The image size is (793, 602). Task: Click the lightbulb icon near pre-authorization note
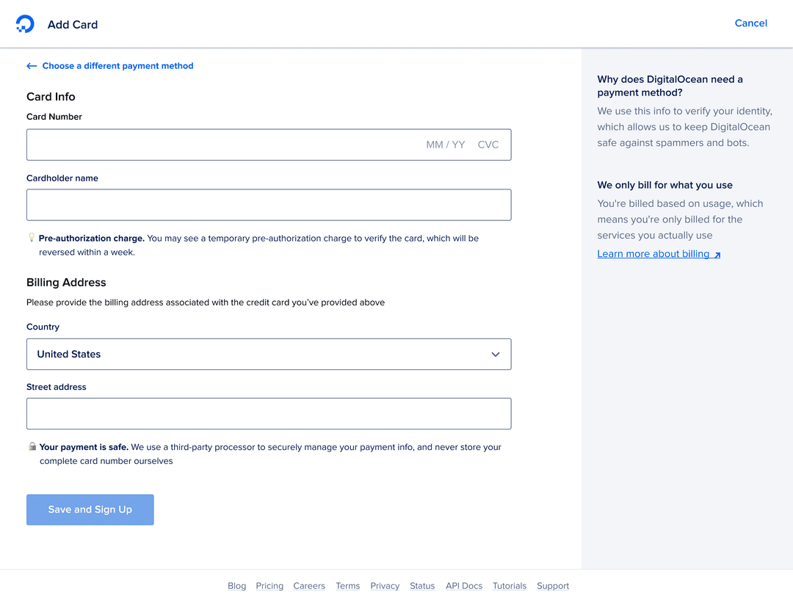click(31, 237)
